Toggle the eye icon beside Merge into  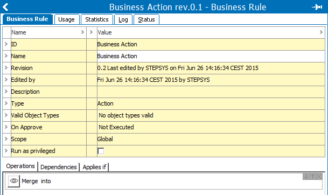pos(14,181)
